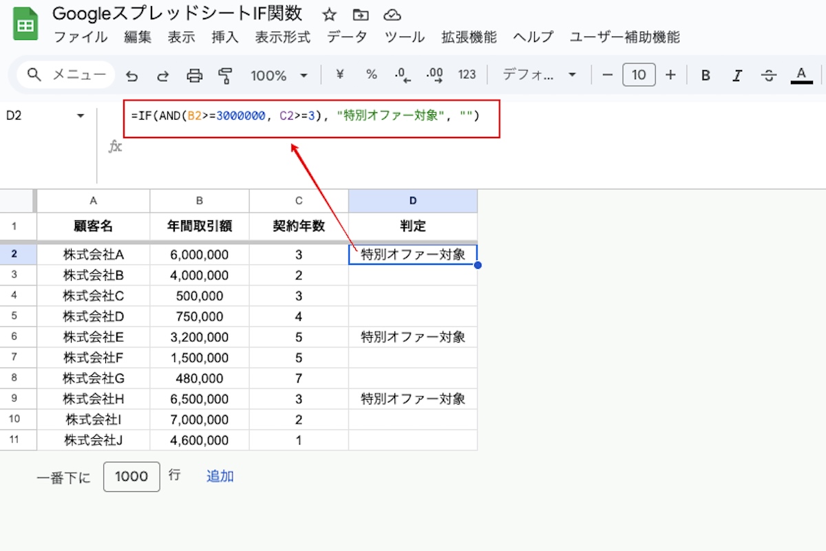Click the メニュー search box

coord(66,74)
